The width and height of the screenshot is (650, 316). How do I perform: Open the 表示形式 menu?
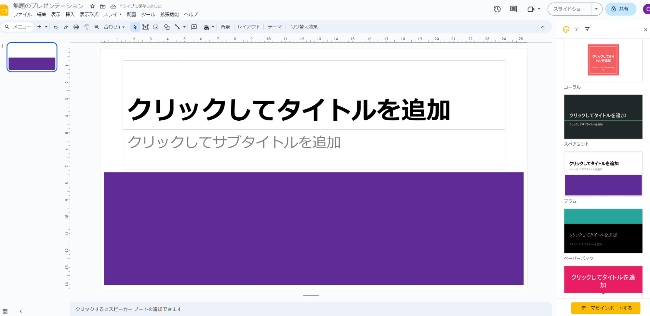pyautogui.click(x=89, y=14)
